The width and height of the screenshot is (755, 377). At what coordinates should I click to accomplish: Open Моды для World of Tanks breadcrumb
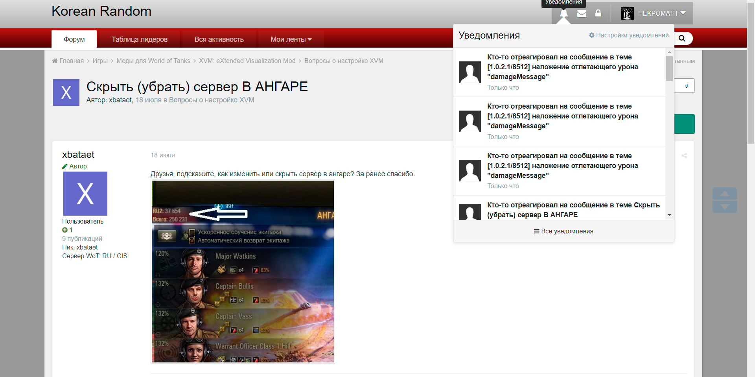click(x=153, y=61)
